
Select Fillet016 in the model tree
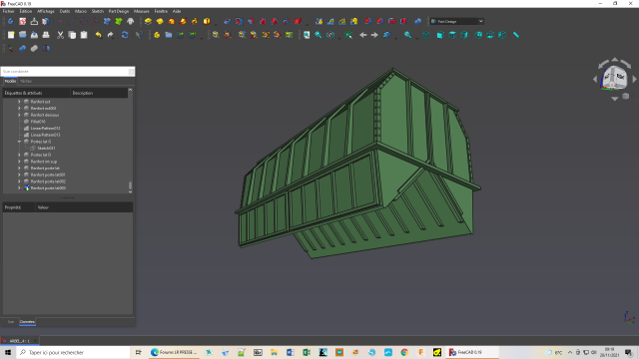pyautogui.click(x=38, y=122)
